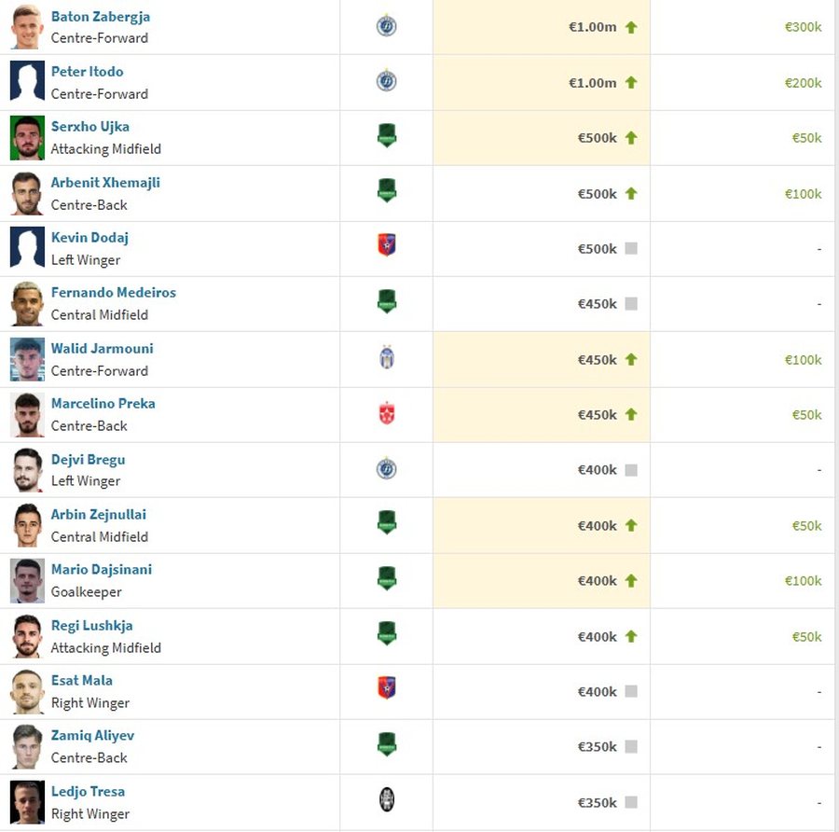Click the €1.00m market value for Baton Zabergja
Image resolution: width=839 pixels, height=832 pixels.
point(592,27)
